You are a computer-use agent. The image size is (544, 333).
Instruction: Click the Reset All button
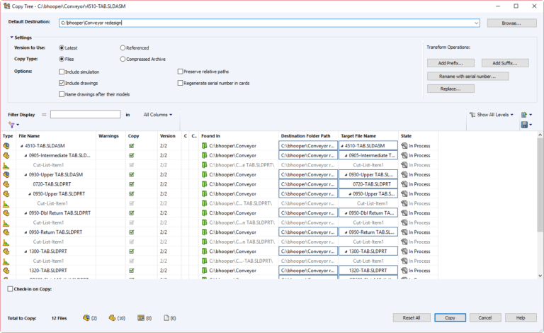pyautogui.click(x=412, y=317)
